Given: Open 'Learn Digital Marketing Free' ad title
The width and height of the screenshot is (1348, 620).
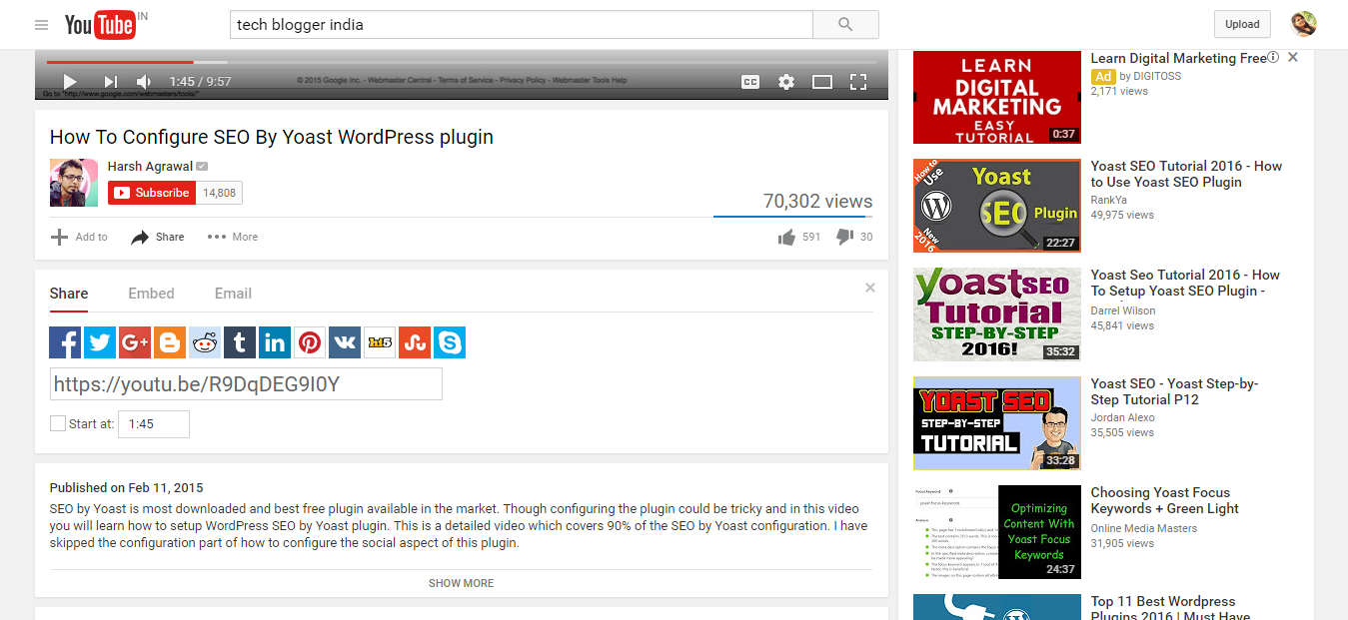Looking at the screenshot, I should 1179,58.
